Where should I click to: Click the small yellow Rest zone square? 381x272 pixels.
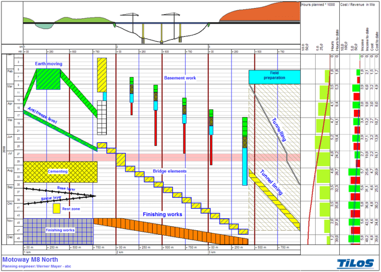(x=56, y=208)
